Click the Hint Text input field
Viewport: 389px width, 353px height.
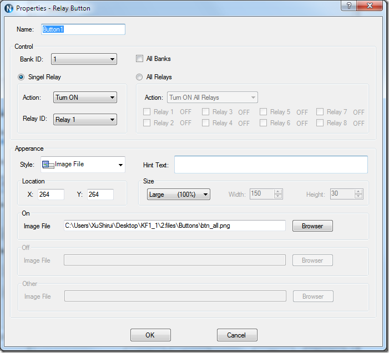pos(271,165)
